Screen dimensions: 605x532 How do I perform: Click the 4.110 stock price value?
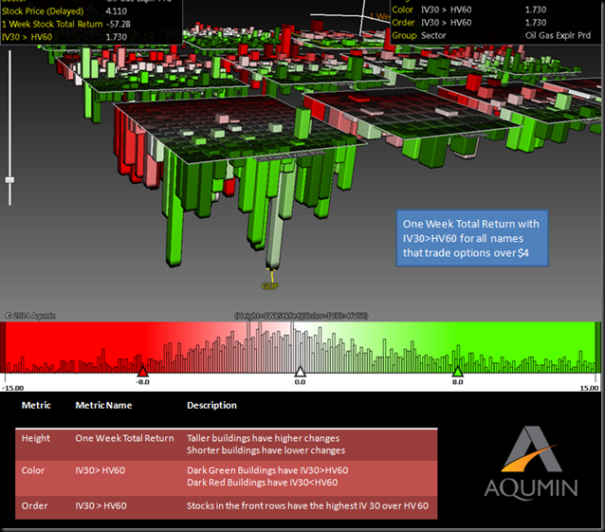116,11
